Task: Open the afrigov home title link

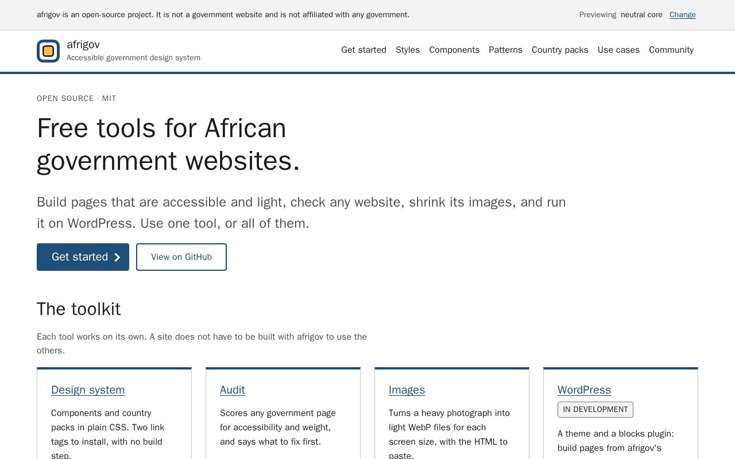Action: tap(83, 44)
